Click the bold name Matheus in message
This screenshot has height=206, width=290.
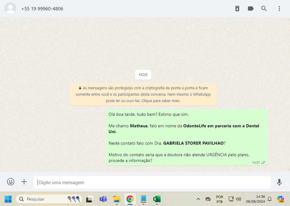[139, 126]
